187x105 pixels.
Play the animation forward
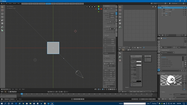pos(80,99)
